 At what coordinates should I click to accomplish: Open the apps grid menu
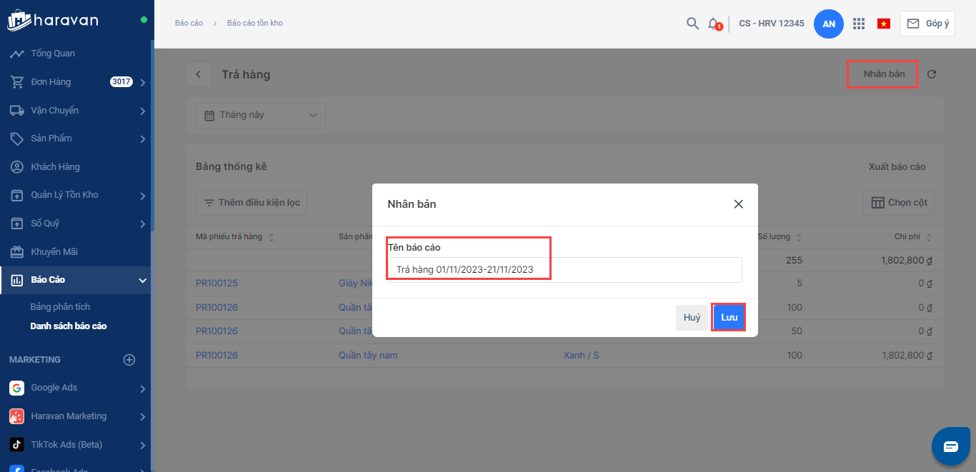(859, 24)
